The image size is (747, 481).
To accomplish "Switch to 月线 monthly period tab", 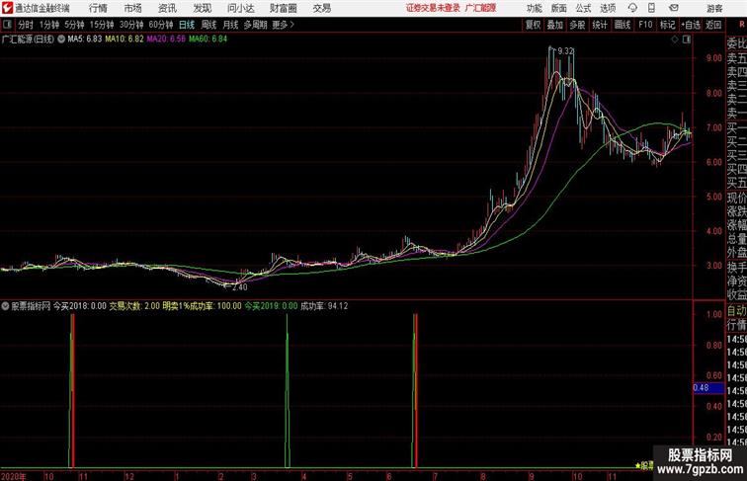I will click(230, 25).
